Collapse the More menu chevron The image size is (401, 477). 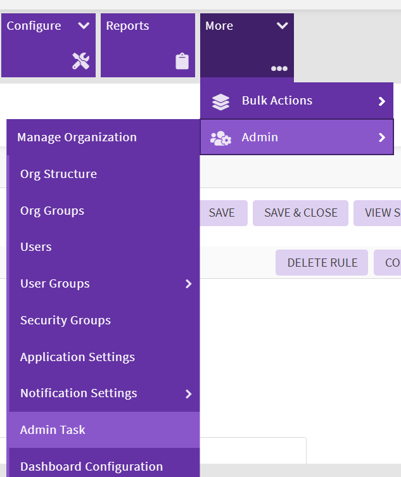[x=282, y=26]
